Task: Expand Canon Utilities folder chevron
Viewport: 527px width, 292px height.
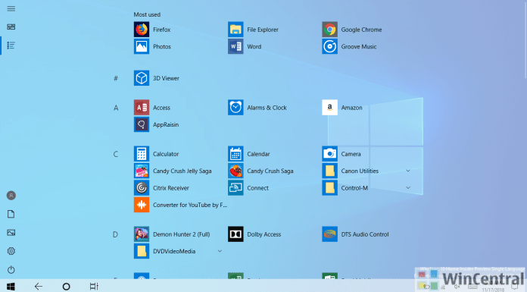Action: 408,171
